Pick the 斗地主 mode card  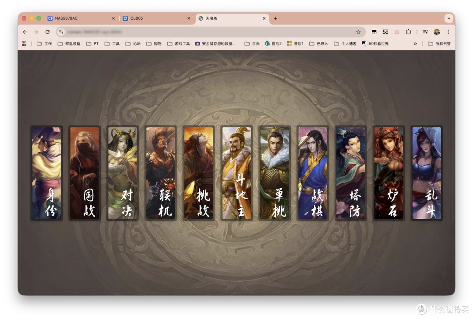coord(236,173)
